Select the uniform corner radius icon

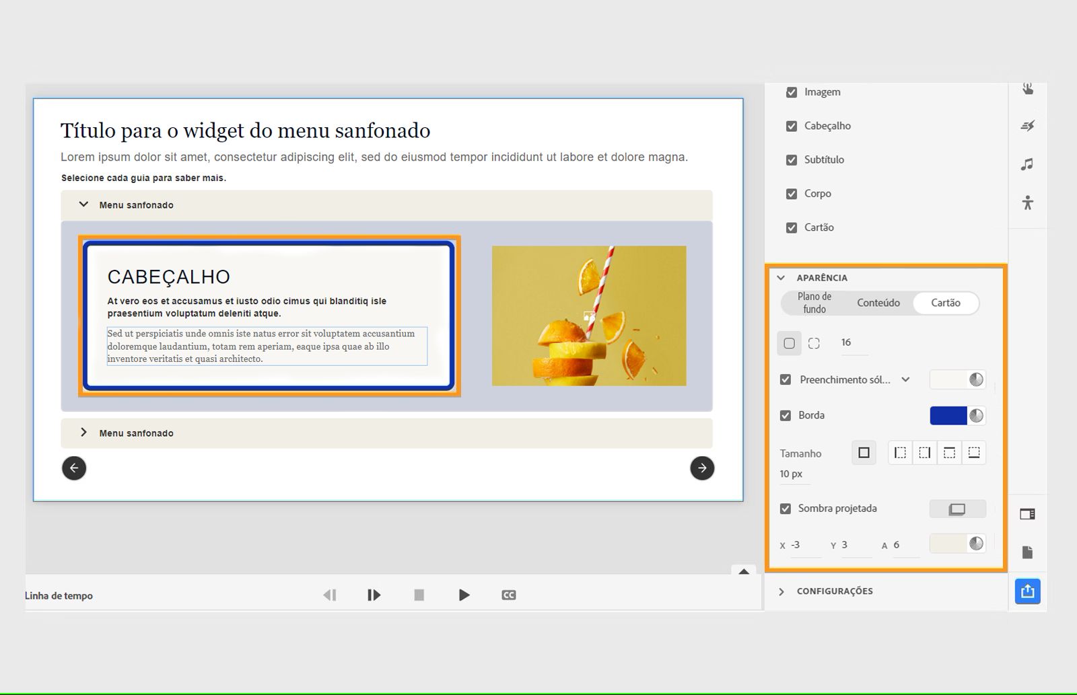(x=790, y=343)
